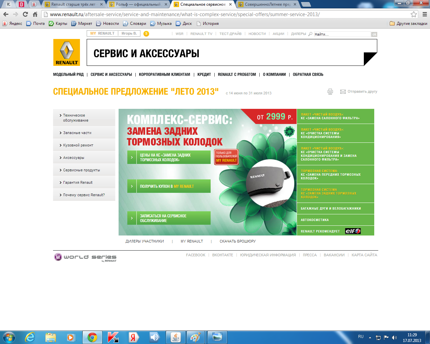Screen dimensions: 430x344
Task: Select КС «Замена салонного фильтра» in the green panel
Action: [x=336, y=116]
